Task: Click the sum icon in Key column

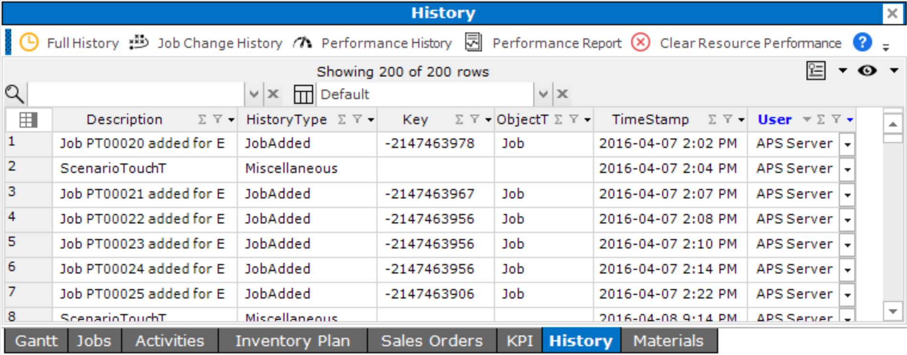Action: pyautogui.click(x=459, y=120)
